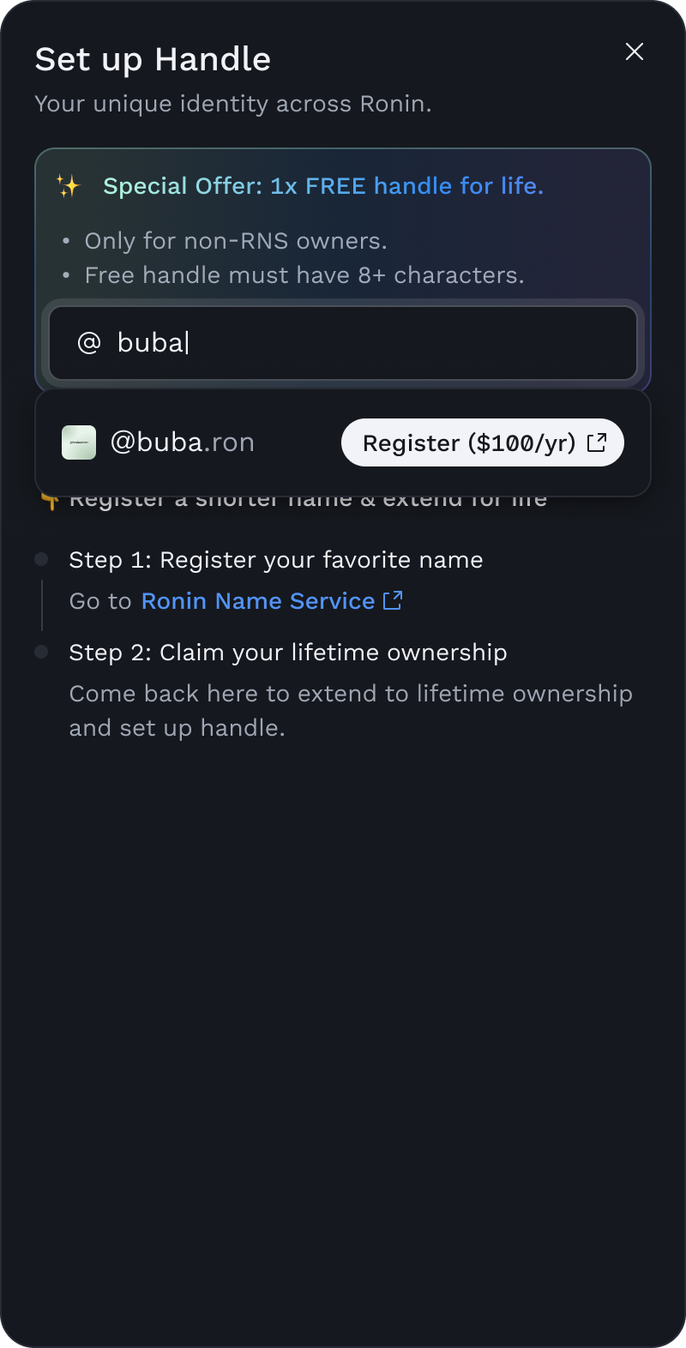Click the Step 2 progress dot indicator
Image resolution: width=686 pixels, height=1348 pixels.
click(x=40, y=652)
